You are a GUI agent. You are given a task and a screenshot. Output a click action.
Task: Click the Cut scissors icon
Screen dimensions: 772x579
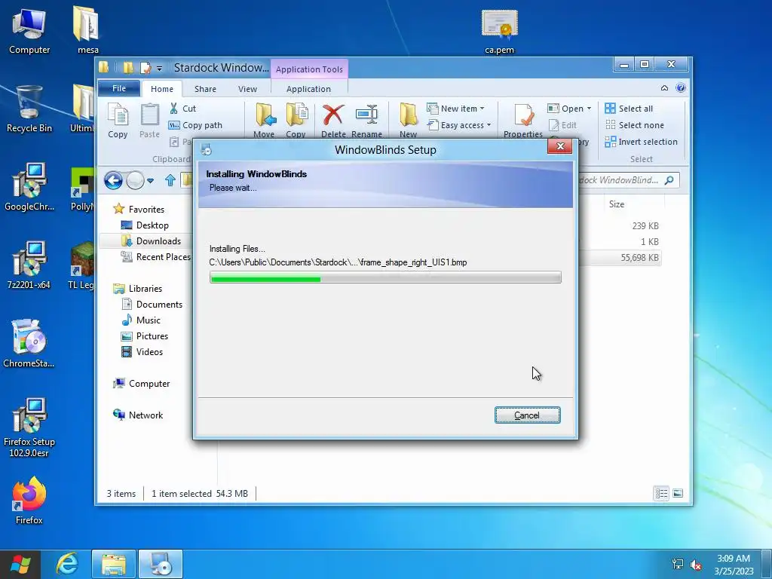click(174, 109)
